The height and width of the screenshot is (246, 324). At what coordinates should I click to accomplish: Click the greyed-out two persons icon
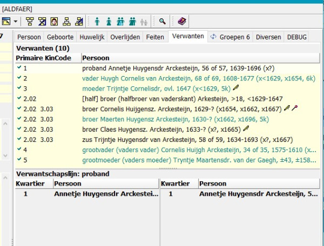click(x=144, y=21)
